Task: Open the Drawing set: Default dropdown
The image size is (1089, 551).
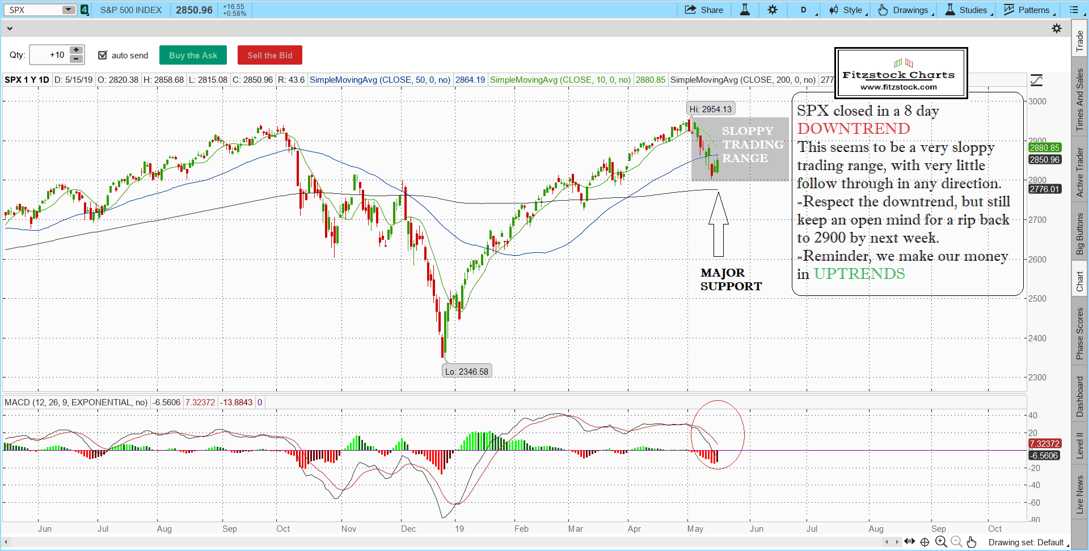Action: (1028, 542)
